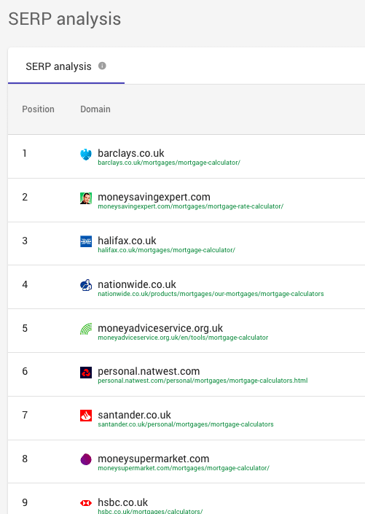The image size is (365, 514).
Task: Open the barclays.co.uk mortgage-calculator URL link
Action: pyautogui.click(x=169, y=163)
